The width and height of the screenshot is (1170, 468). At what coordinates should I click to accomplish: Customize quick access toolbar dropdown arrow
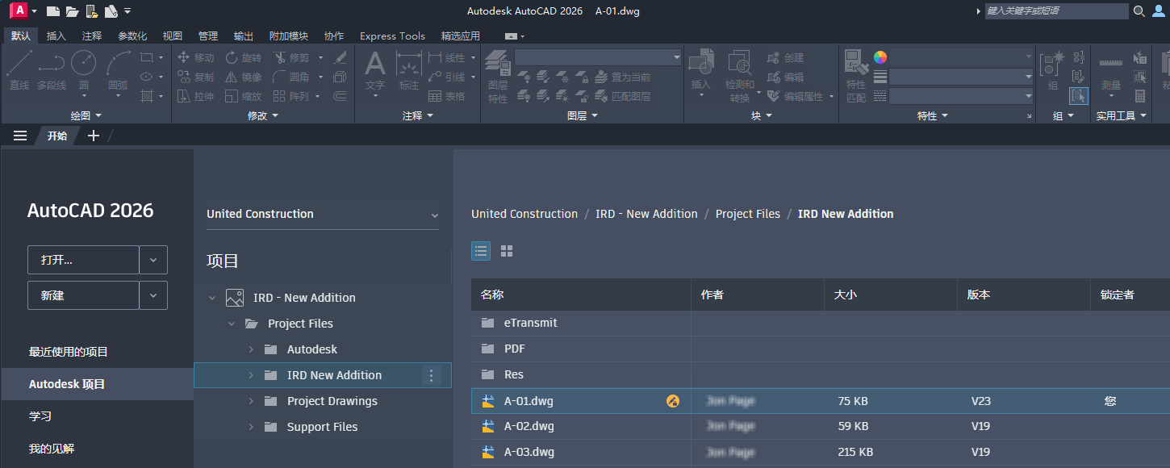point(127,11)
